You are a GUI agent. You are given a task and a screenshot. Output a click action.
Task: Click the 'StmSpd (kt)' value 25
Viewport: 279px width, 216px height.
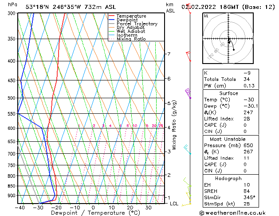(x=247, y=204)
